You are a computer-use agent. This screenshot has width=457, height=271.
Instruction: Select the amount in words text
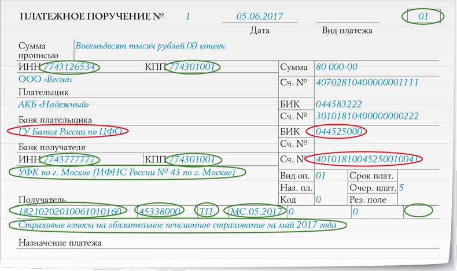pyautogui.click(x=150, y=46)
